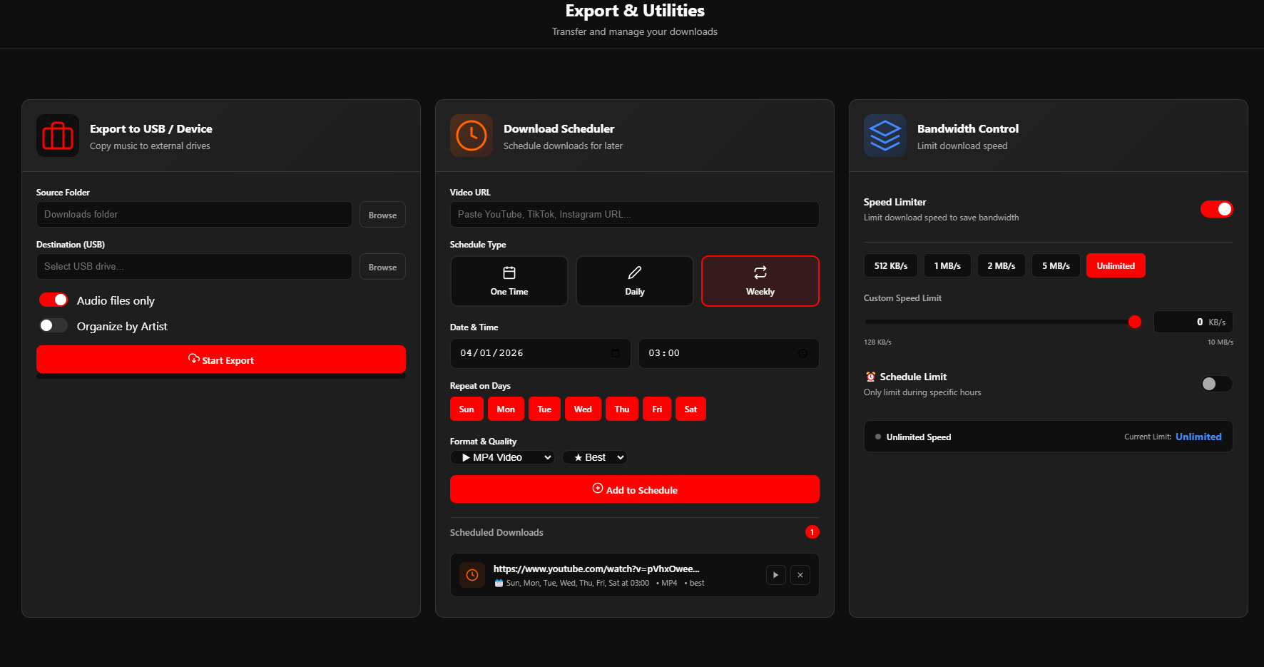Click the blue layers Bandwidth Control icon

coord(885,136)
